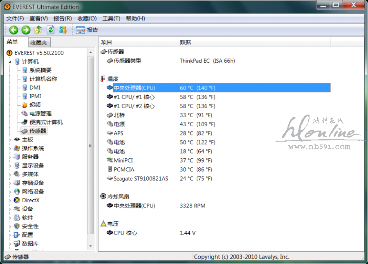Collapse the 计算机 tree node
Image resolution: width=368 pixels, height=264 pixels.
(x=10, y=62)
